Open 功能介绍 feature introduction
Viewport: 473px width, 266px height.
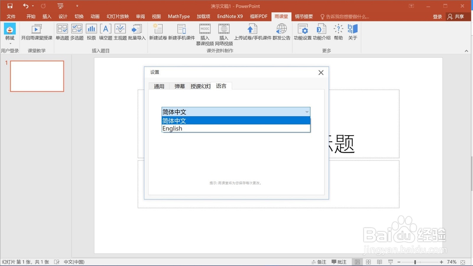(322, 32)
